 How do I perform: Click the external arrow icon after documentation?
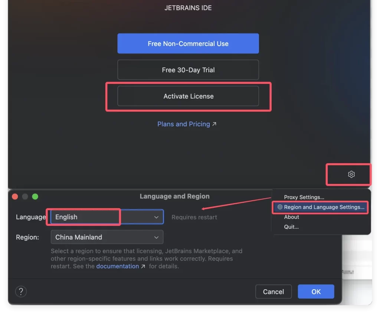[143, 266]
